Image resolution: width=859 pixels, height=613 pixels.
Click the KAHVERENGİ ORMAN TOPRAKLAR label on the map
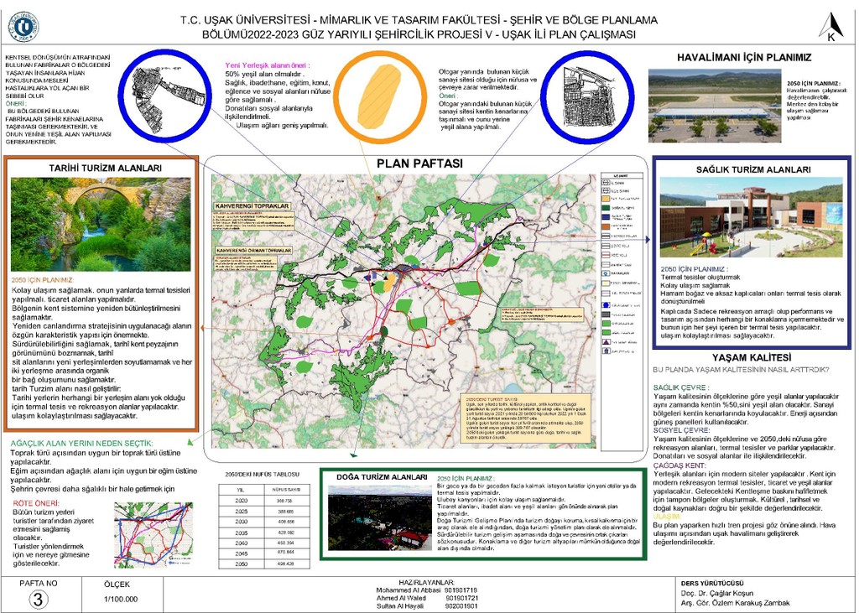pos(253,250)
